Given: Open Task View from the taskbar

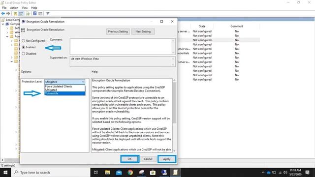Looking at the screenshot, I should (96, 173).
